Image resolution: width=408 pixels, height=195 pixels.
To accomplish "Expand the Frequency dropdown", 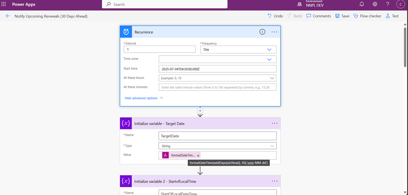I will 269,49.
